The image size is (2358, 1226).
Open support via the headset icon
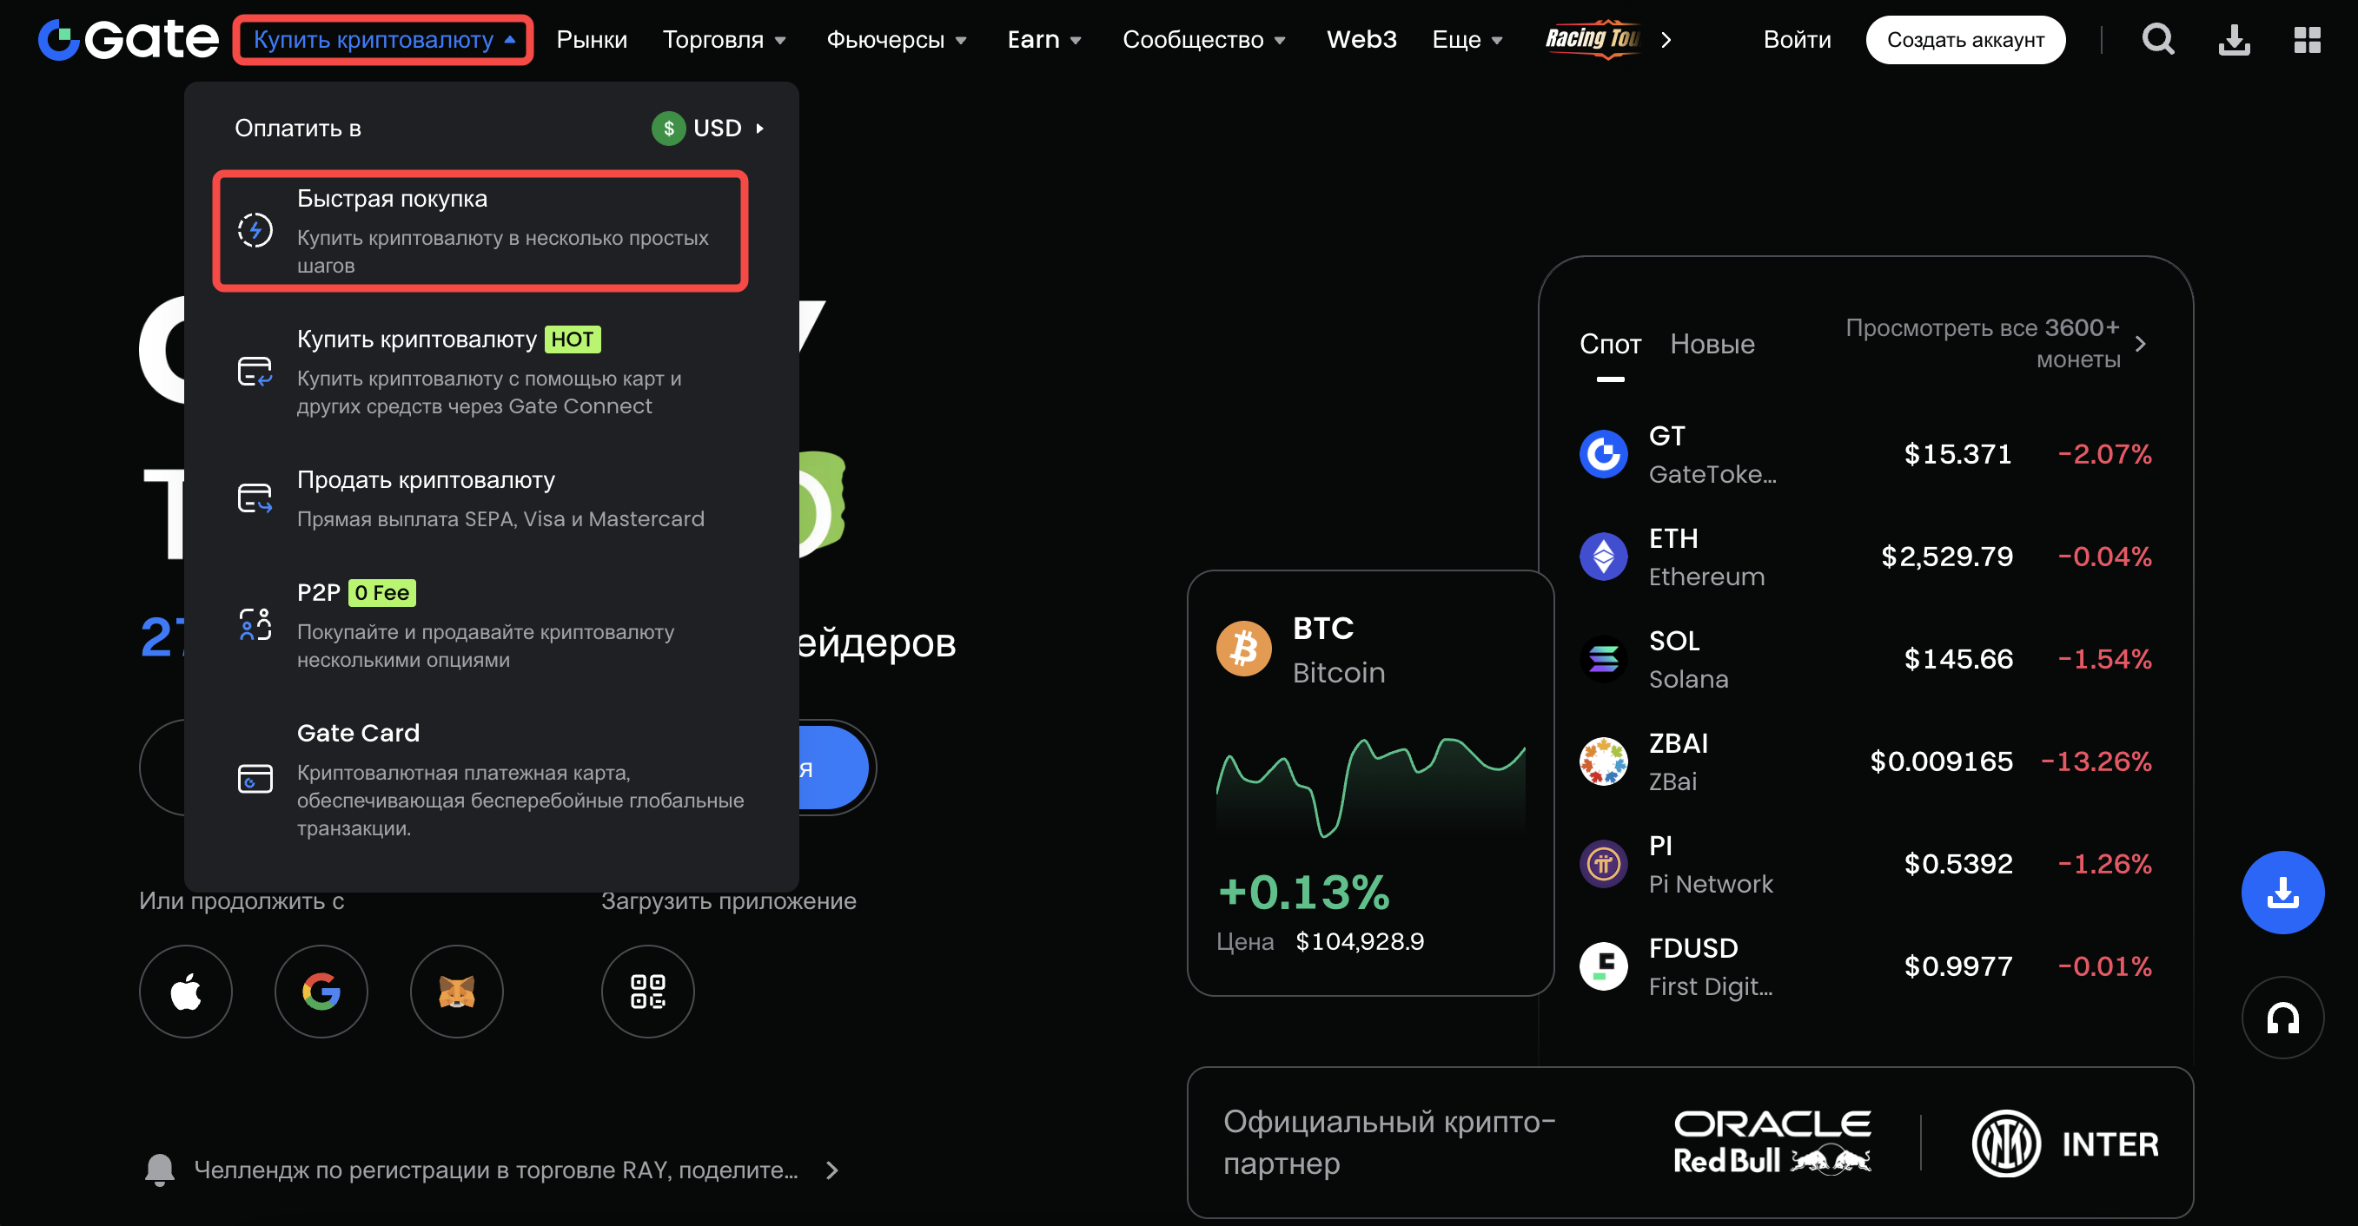[x=2282, y=1018]
